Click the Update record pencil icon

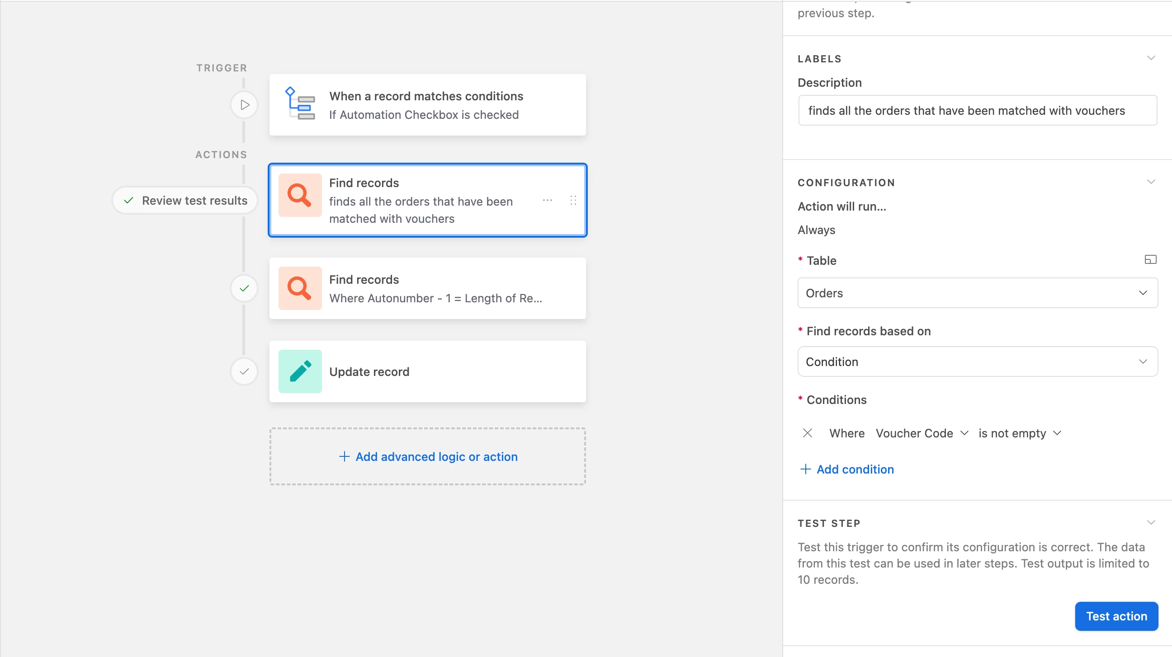click(x=300, y=371)
